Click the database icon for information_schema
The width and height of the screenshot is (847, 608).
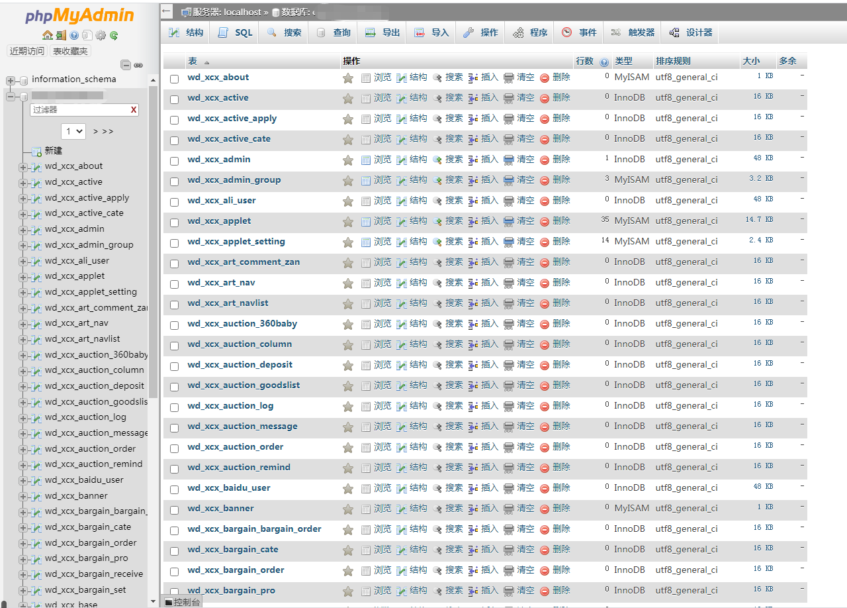pyautogui.click(x=24, y=80)
